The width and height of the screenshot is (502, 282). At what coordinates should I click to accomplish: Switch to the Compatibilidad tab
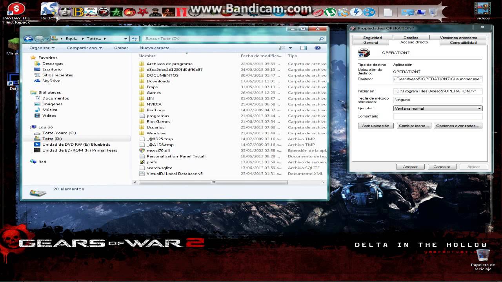click(x=463, y=43)
